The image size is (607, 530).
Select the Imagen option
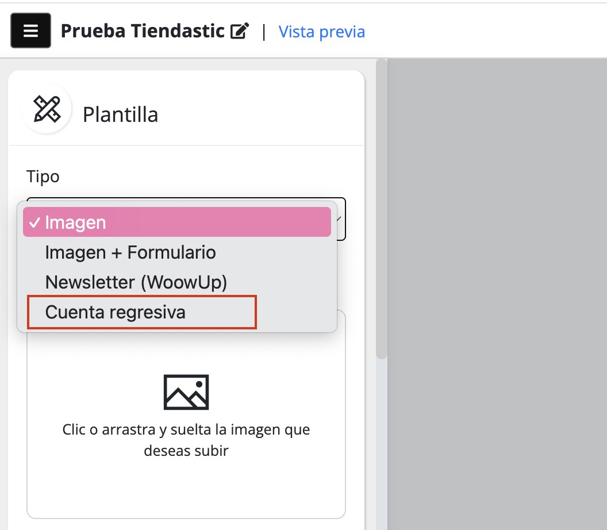click(x=75, y=222)
